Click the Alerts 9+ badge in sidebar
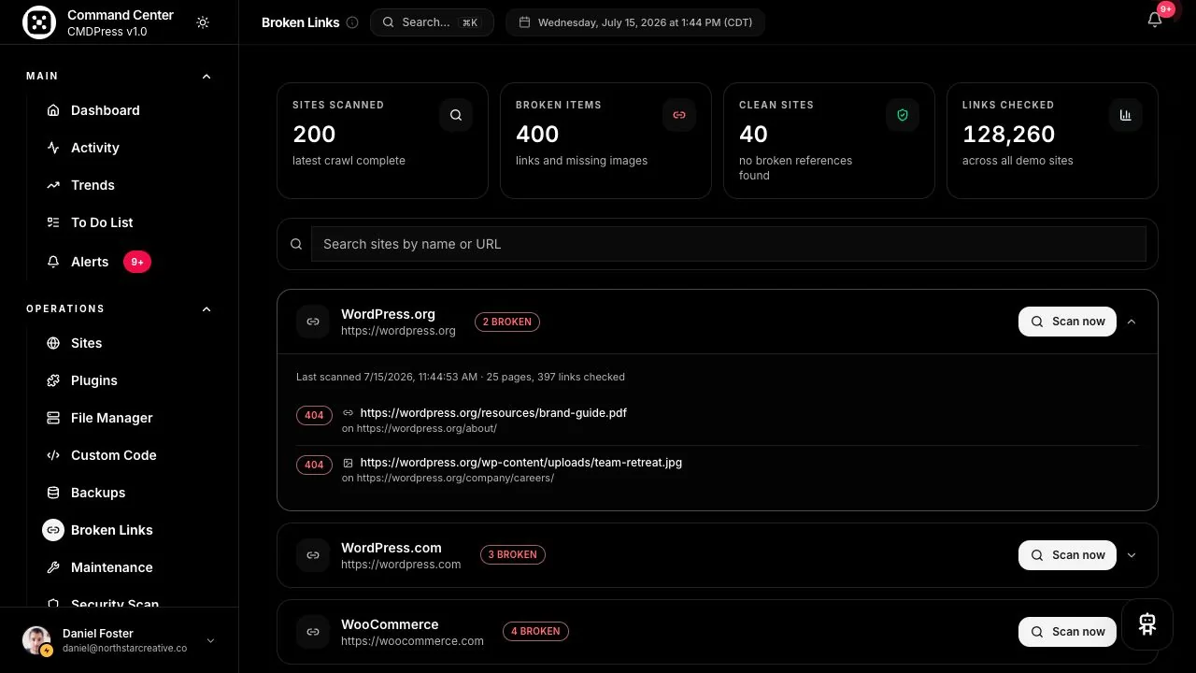The width and height of the screenshot is (1196, 673). point(137,262)
